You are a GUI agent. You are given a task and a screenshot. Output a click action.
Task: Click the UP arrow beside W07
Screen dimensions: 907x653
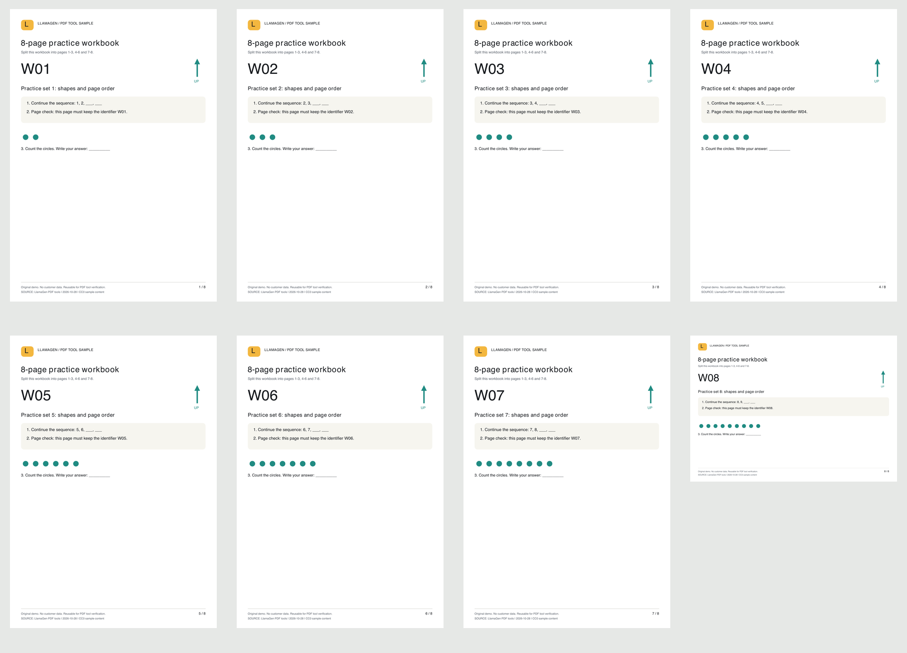pyautogui.click(x=650, y=395)
